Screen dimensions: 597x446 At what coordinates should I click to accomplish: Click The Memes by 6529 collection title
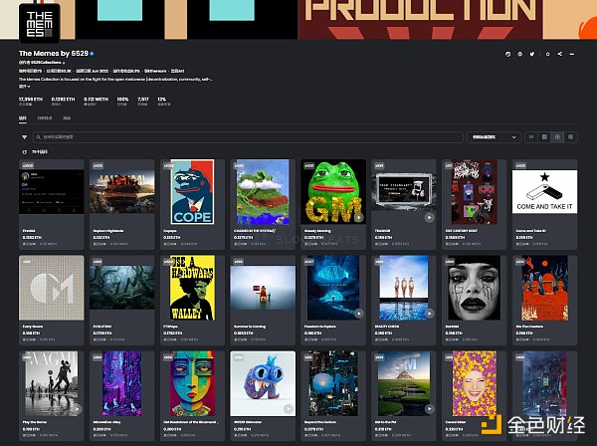(x=52, y=53)
